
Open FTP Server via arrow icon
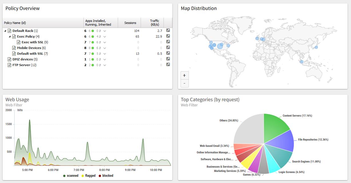coord(168,64)
